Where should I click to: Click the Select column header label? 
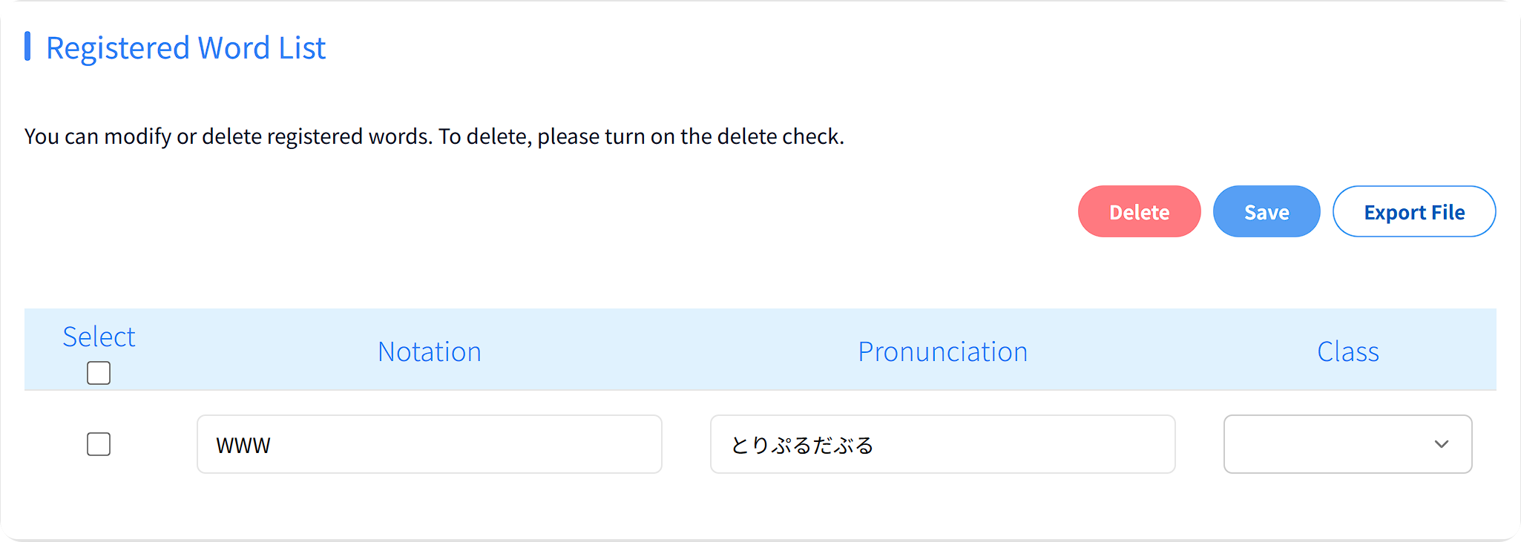(99, 337)
